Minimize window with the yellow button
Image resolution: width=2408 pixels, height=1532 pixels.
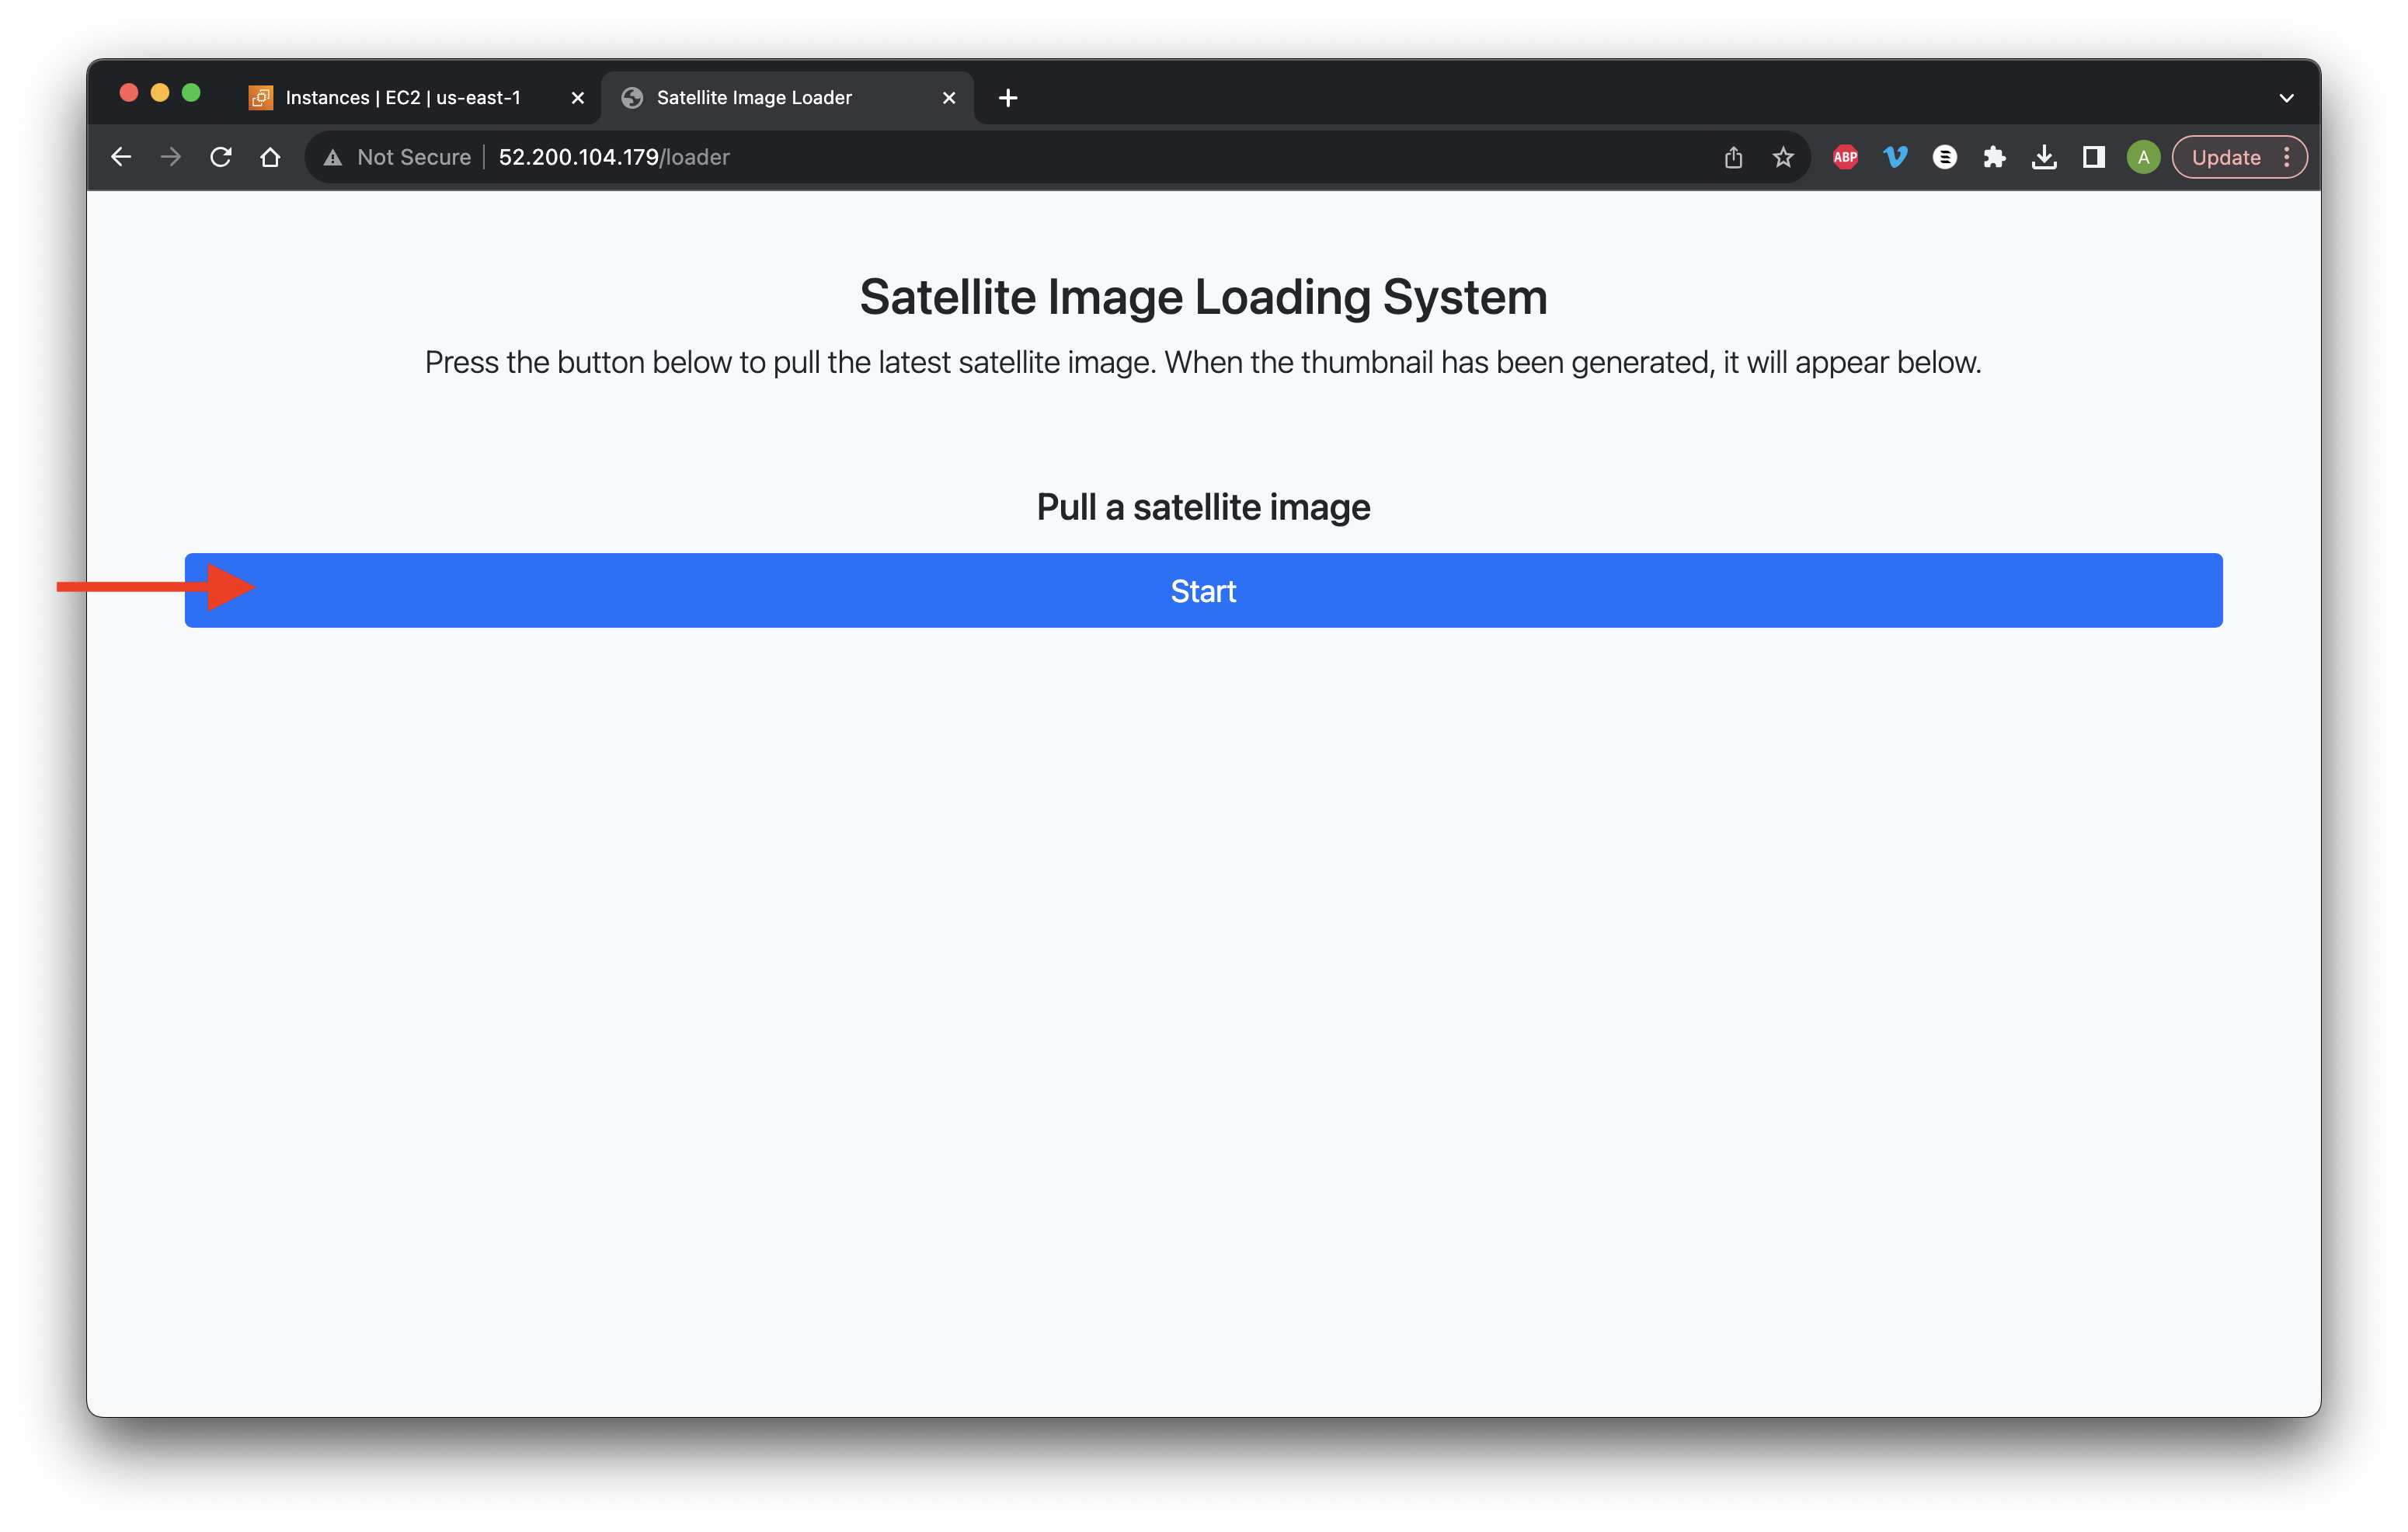click(160, 93)
